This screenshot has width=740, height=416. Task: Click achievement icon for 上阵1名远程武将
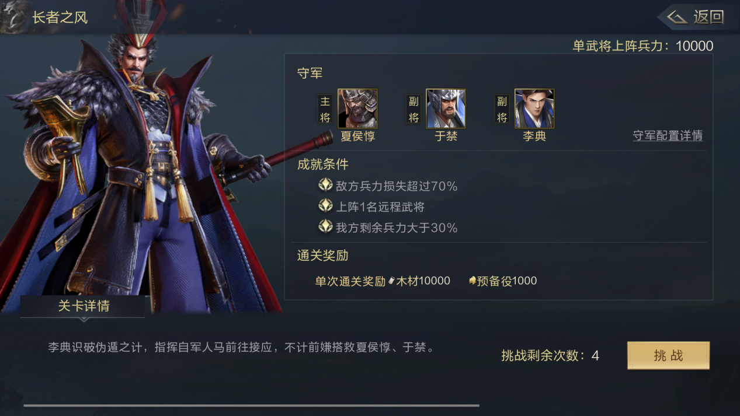click(325, 206)
